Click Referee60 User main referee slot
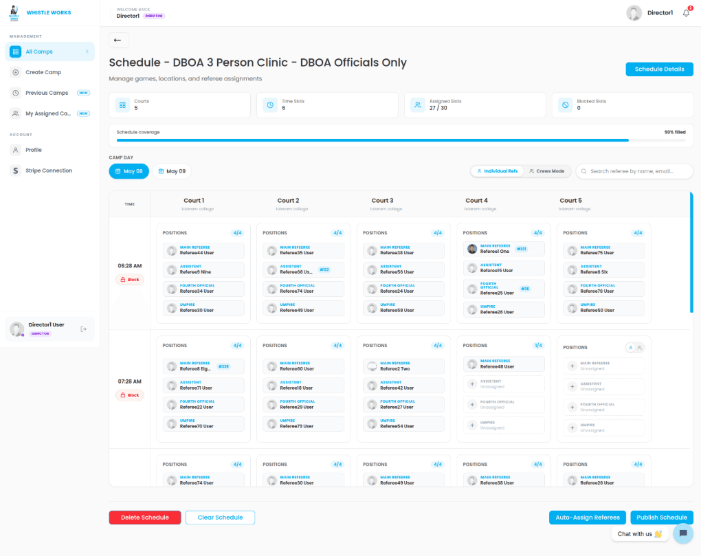The height and width of the screenshot is (556, 701). pyautogui.click(x=304, y=366)
